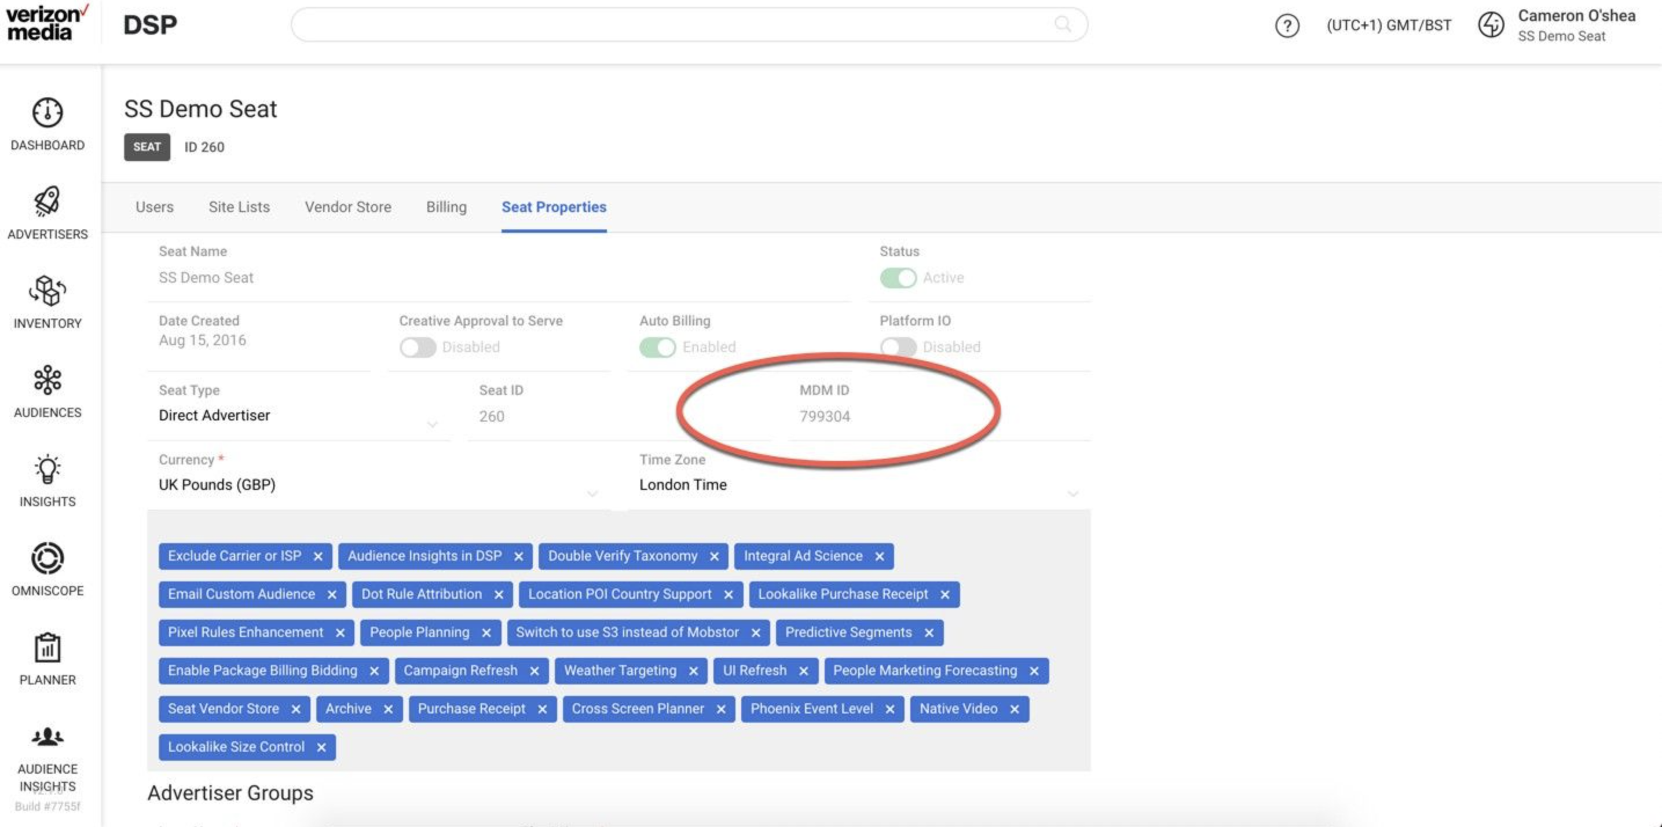The width and height of the screenshot is (1662, 827).
Task: Remove the Native Video tag
Action: [1014, 709]
